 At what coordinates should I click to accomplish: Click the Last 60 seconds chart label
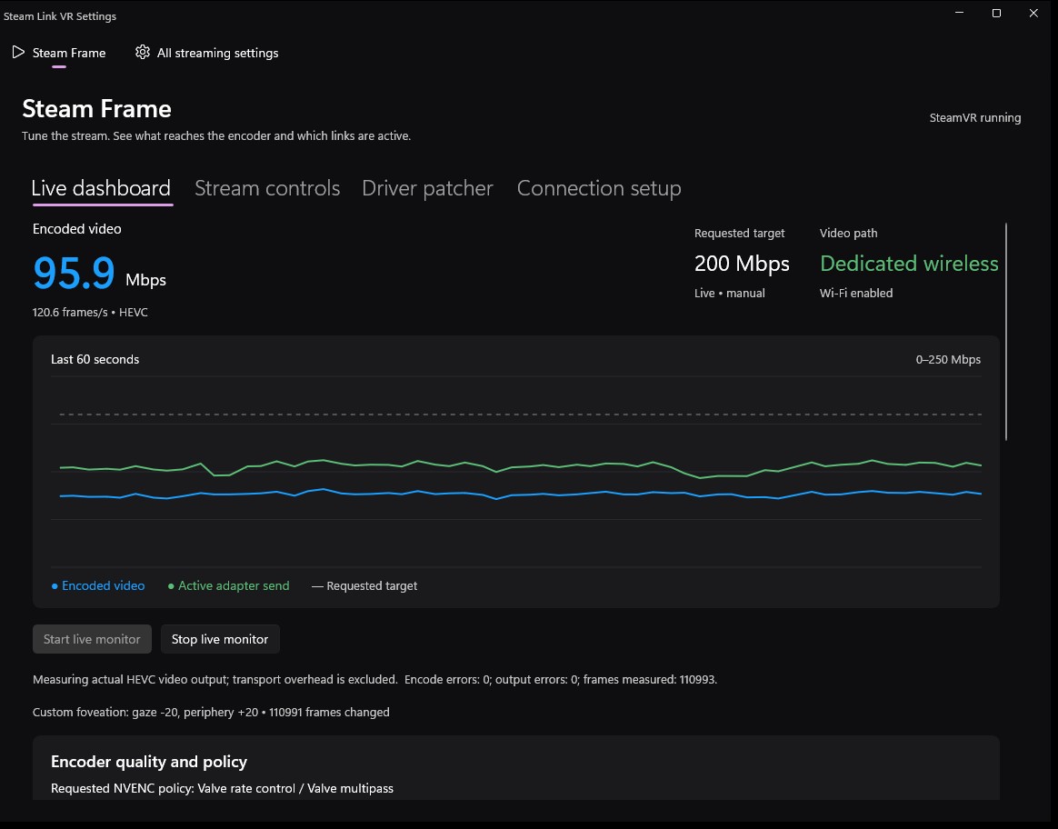coord(95,360)
